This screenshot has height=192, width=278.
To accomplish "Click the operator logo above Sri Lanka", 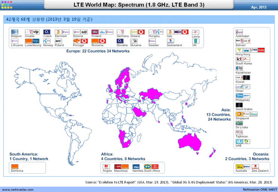I will click(239, 123).
